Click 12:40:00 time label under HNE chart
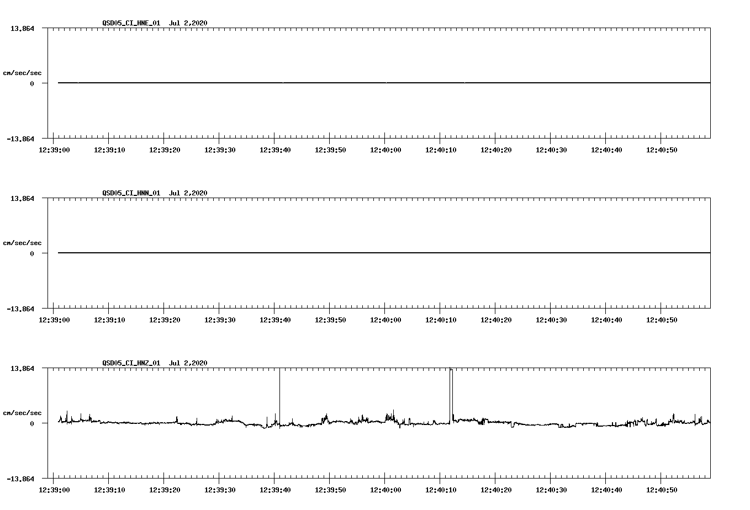 (385, 150)
